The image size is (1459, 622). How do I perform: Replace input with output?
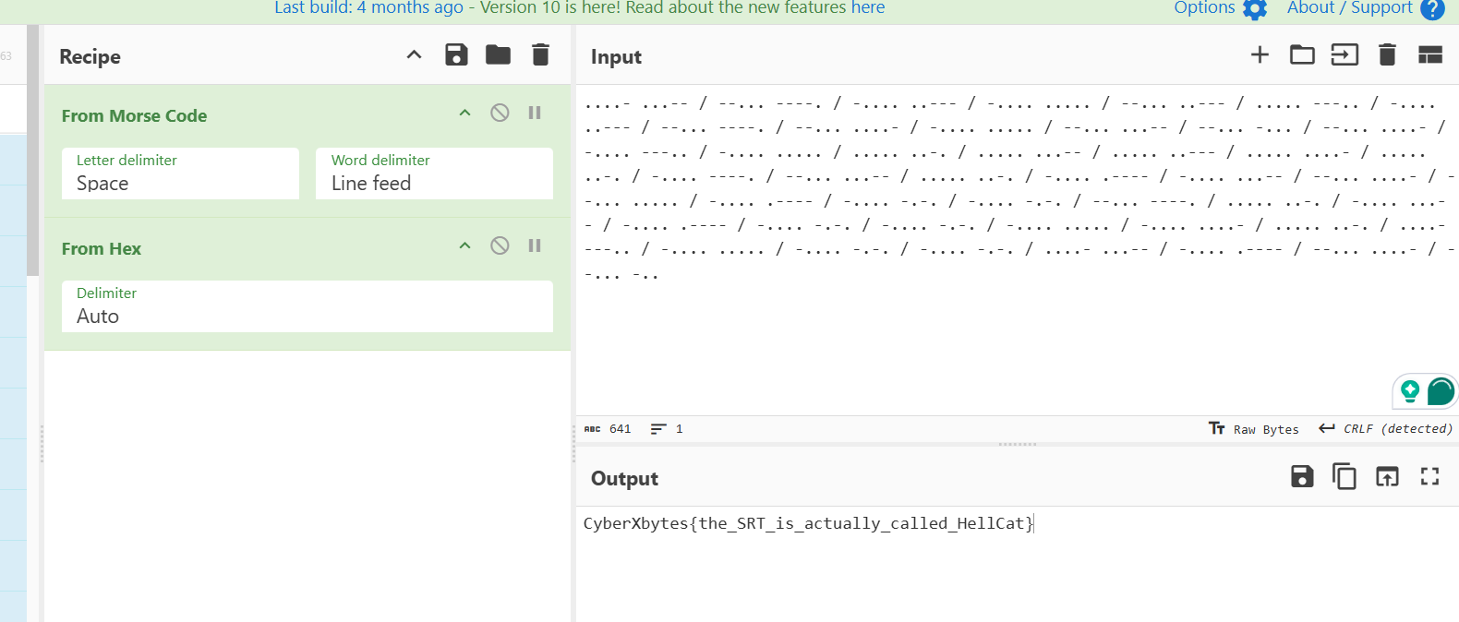(1387, 477)
